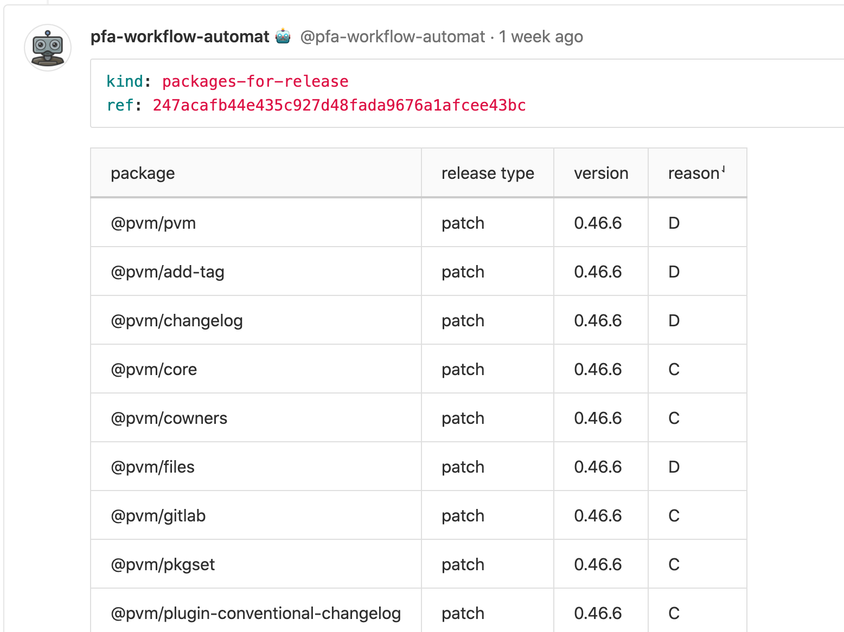This screenshot has width=844, height=632.
Task: Click the 'kind' key in code block
Action: 124,81
